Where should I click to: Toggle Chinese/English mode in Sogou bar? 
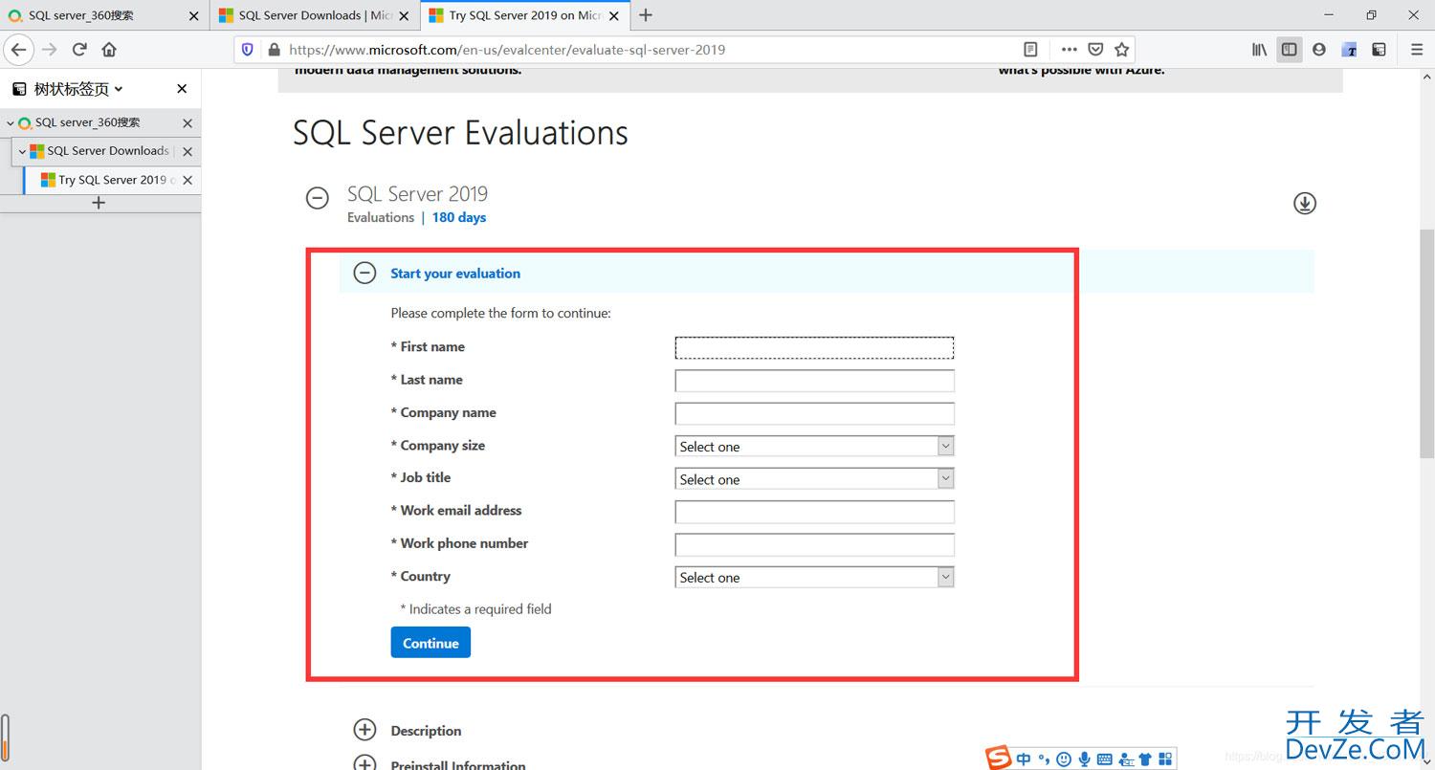click(1025, 759)
